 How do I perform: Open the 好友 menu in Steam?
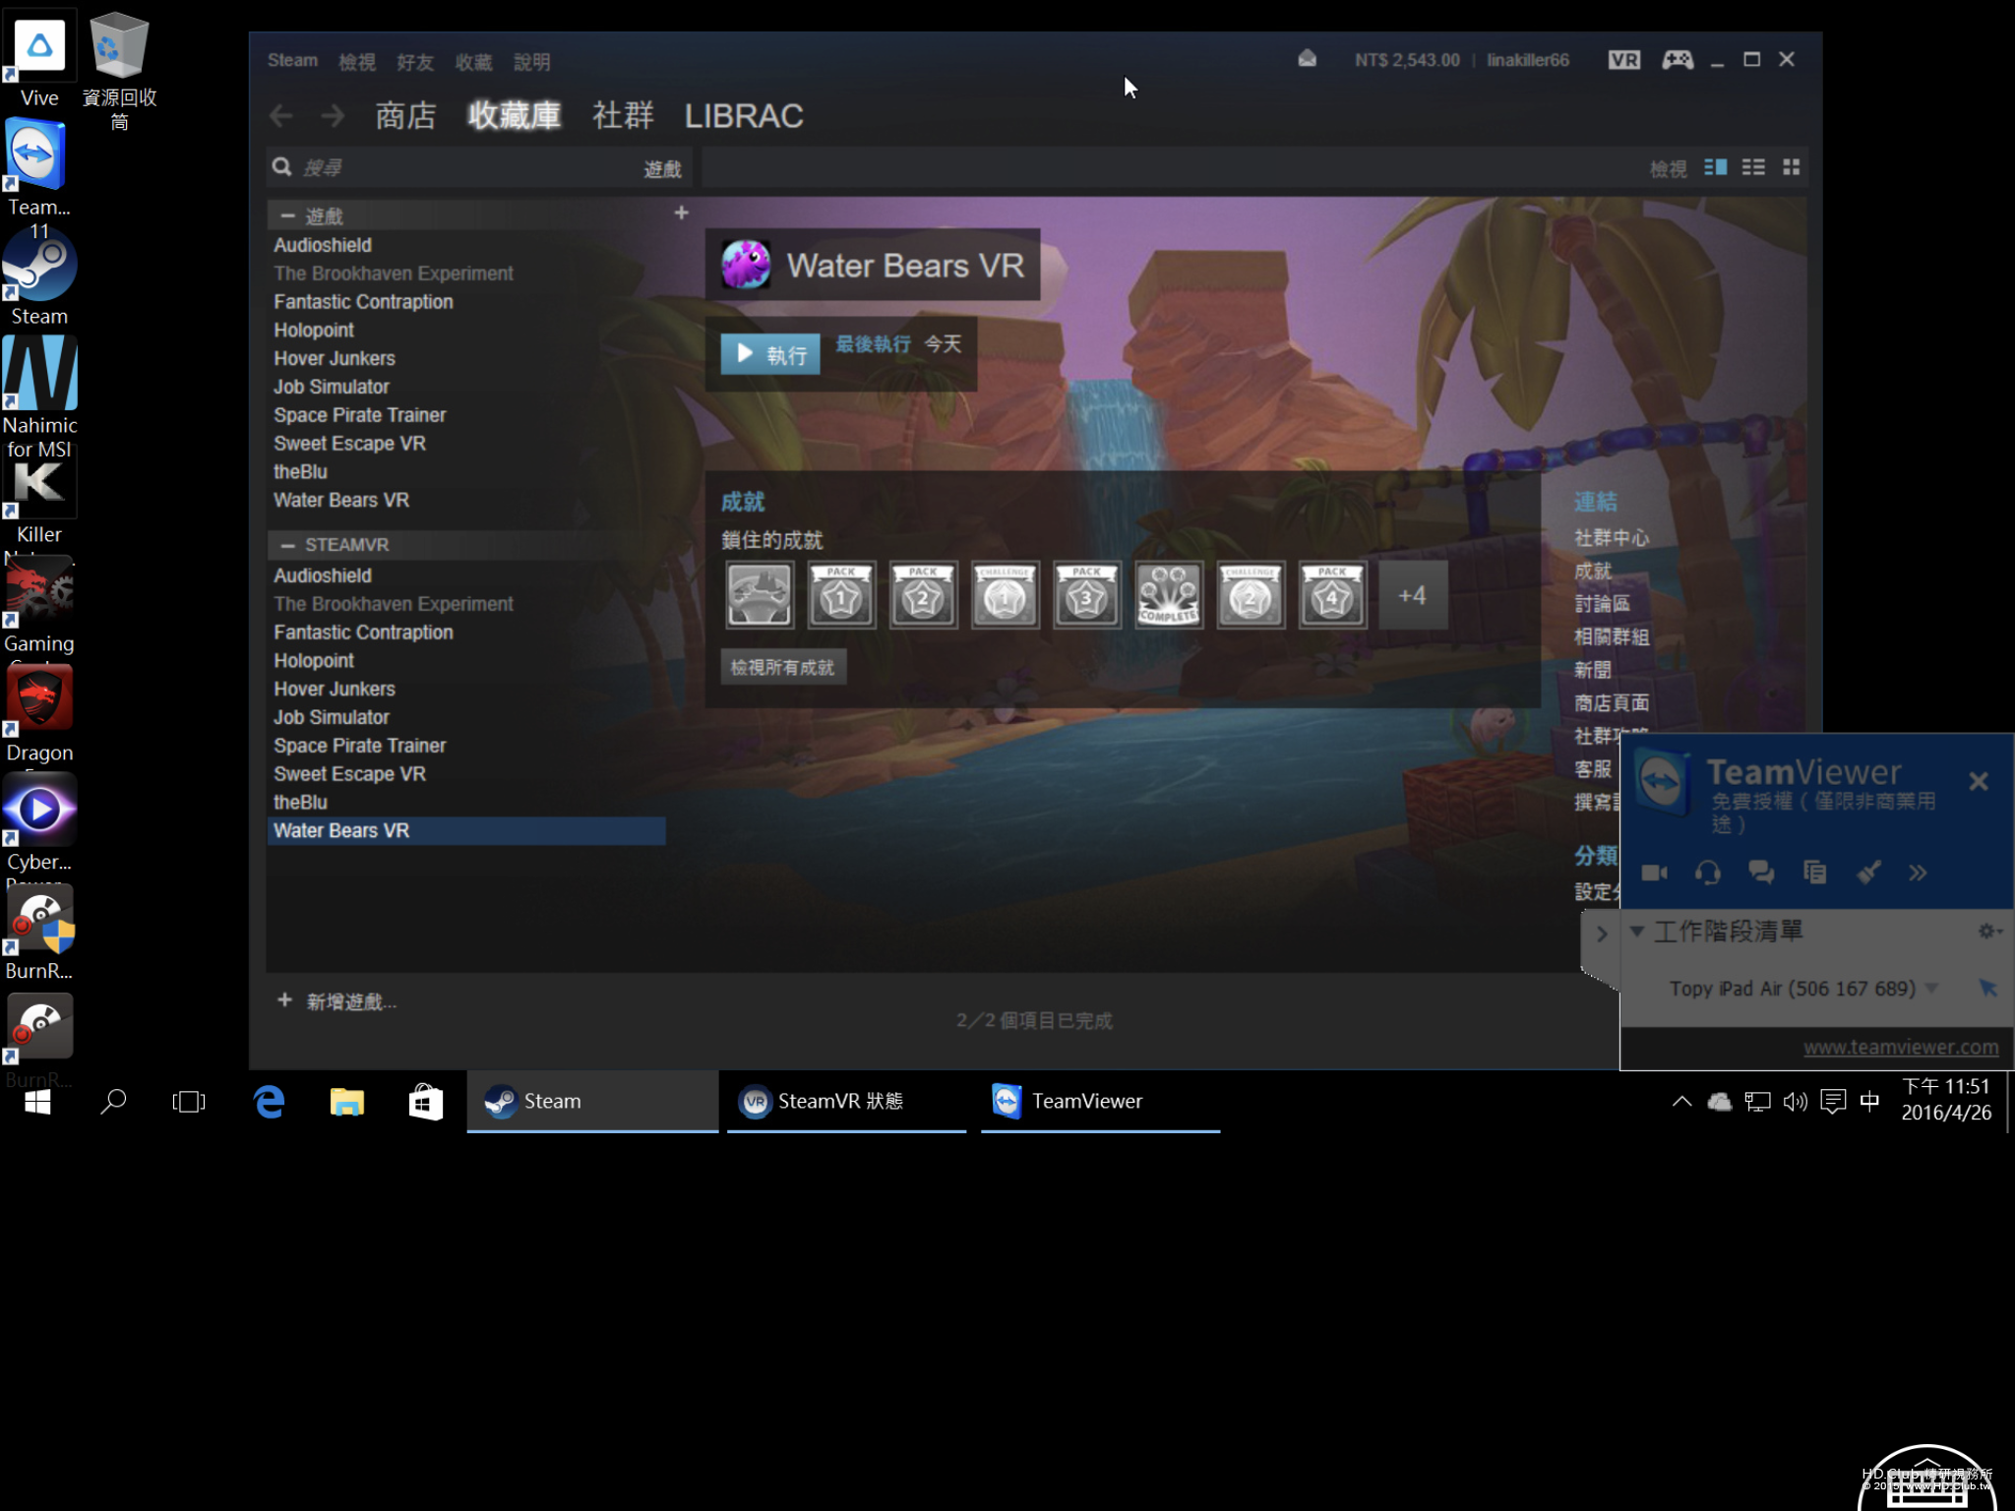[415, 62]
